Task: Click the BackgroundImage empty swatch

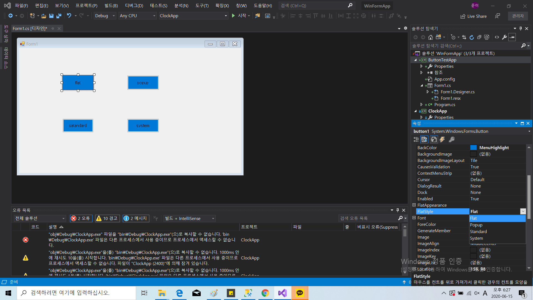Action: (x=473, y=154)
